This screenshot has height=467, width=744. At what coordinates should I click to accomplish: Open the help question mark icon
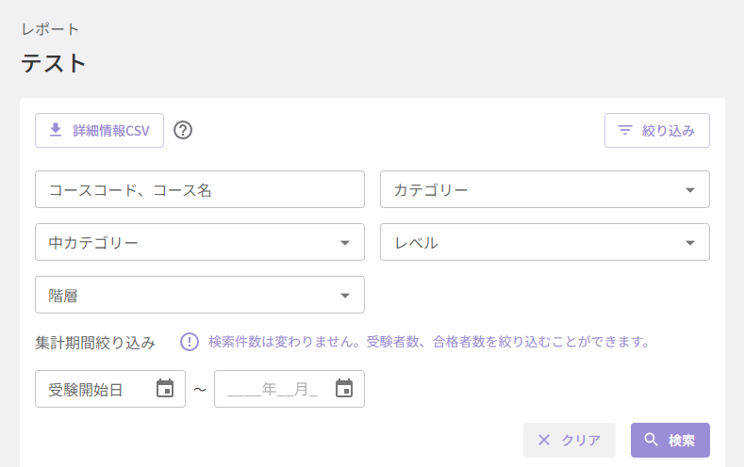click(x=183, y=130)
